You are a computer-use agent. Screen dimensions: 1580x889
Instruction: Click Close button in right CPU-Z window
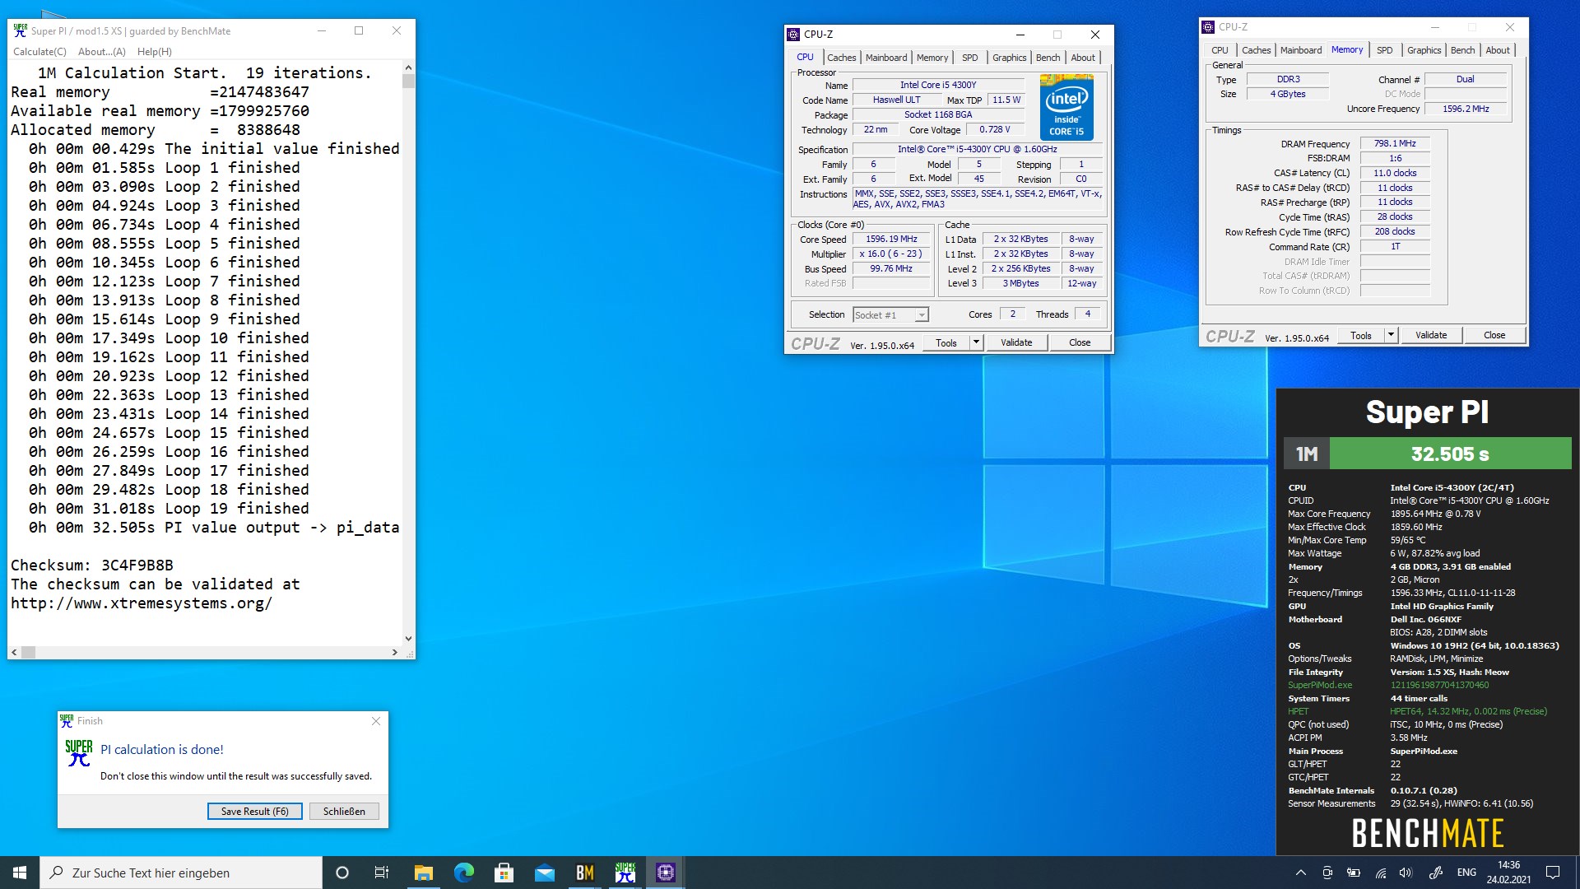pos(1494,335)
